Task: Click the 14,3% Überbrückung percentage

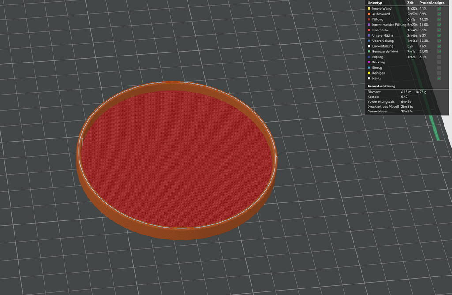Action: [424, 41]
